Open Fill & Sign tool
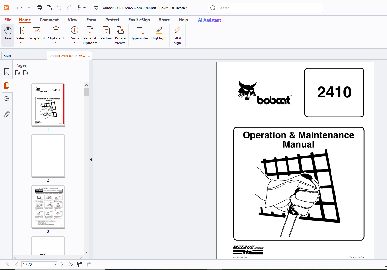The height and width of the screenshot is (270, 387). (177, 35)
